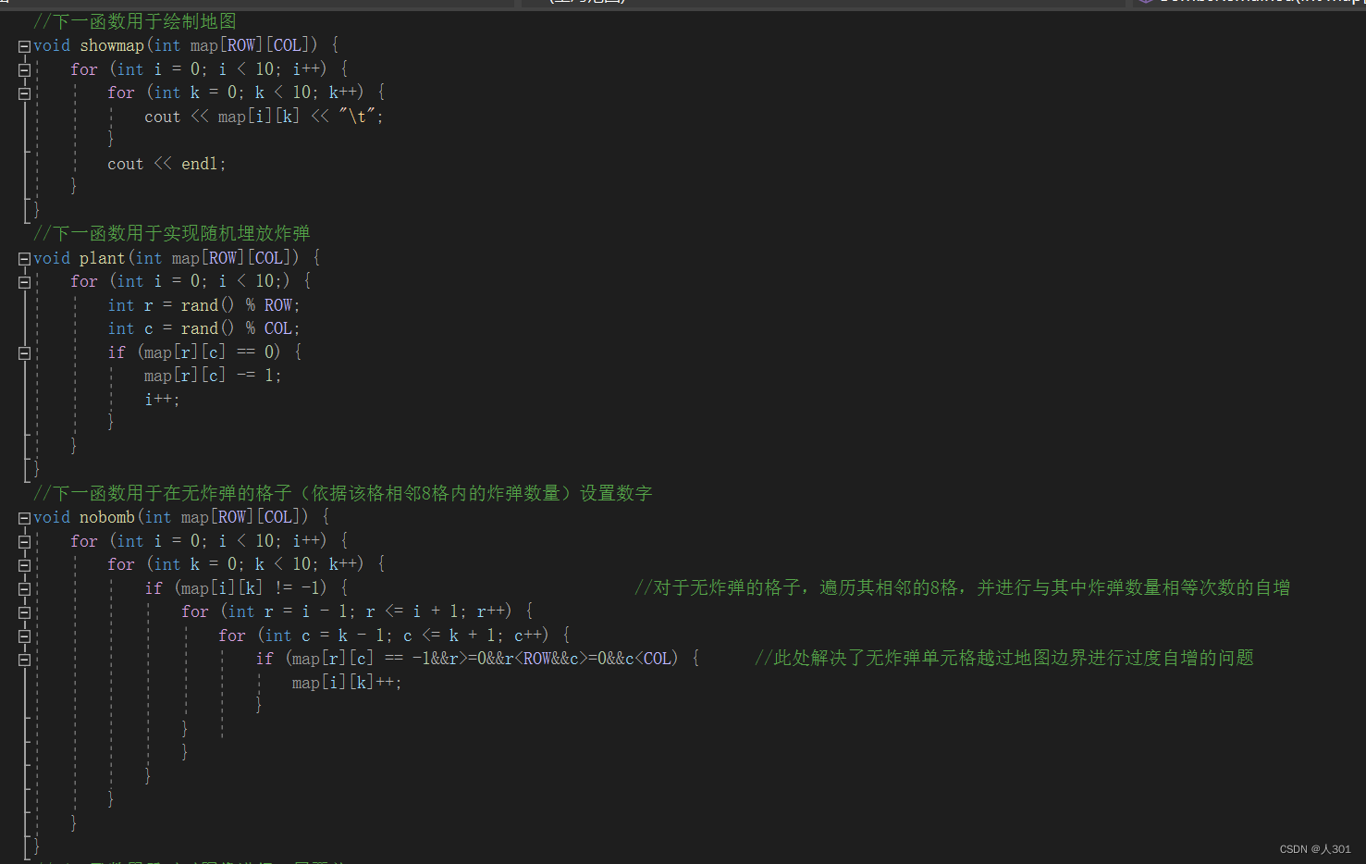Click the line int r = rand() % ROW;

click(x=203, y=305)
